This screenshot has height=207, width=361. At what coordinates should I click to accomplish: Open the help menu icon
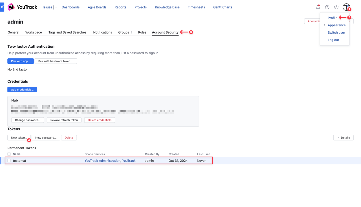pyautogui.click(x=327, y=7)
